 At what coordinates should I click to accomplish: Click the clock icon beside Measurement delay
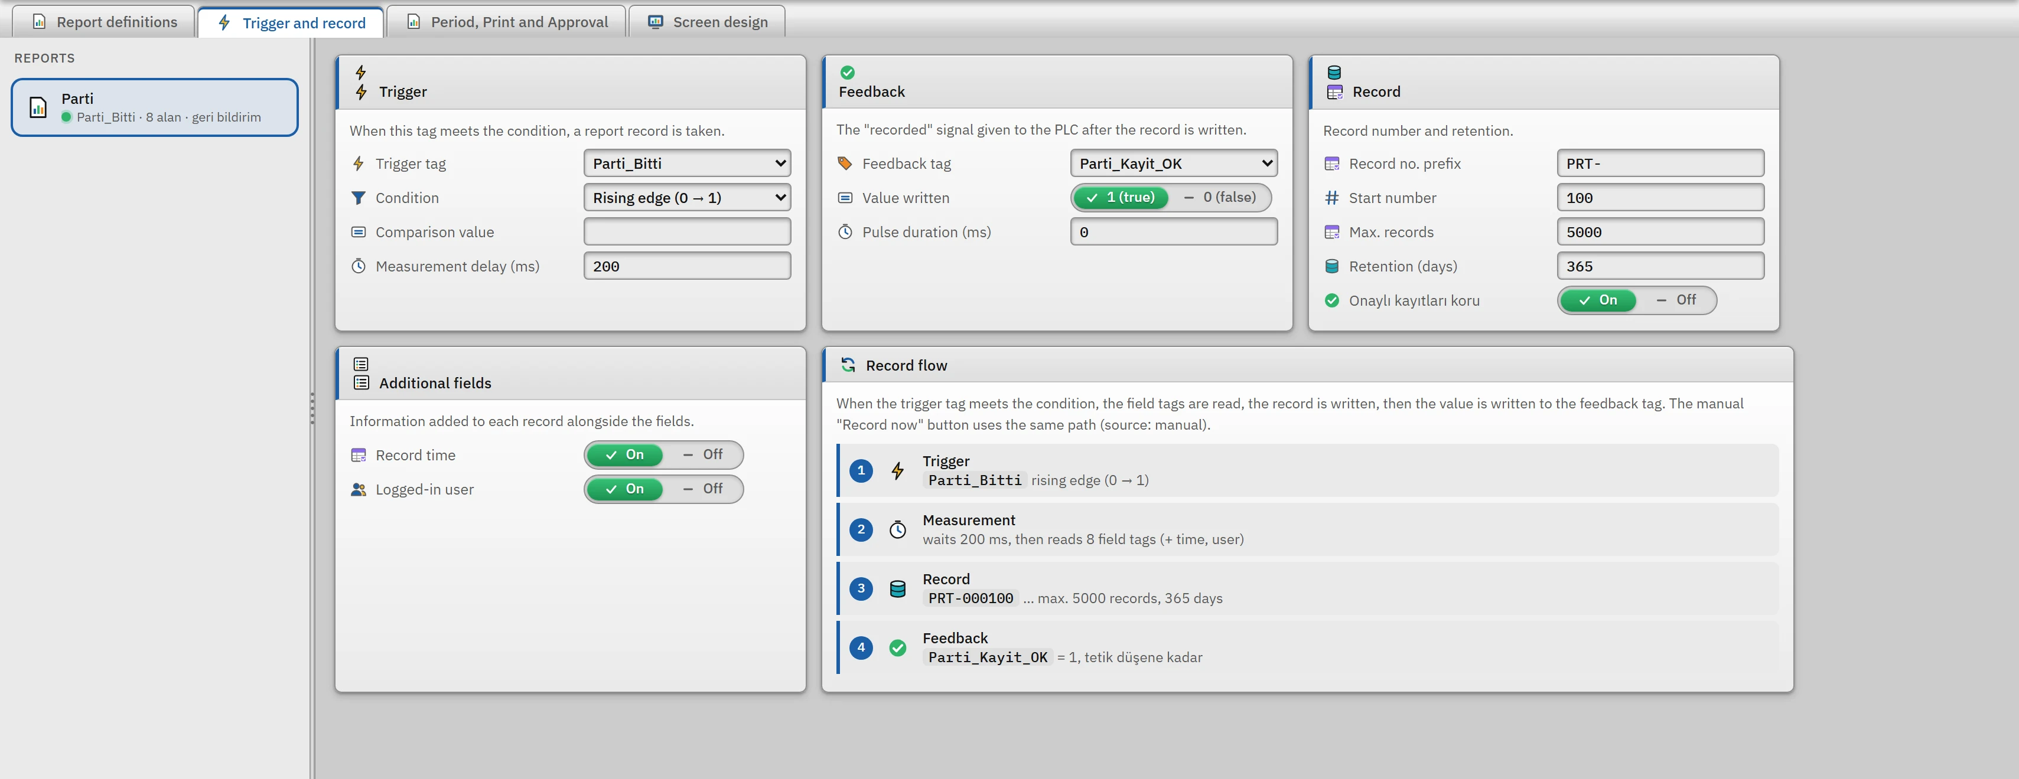[358, 266]
